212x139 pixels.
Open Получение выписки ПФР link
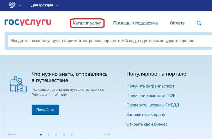click(151, 95)
